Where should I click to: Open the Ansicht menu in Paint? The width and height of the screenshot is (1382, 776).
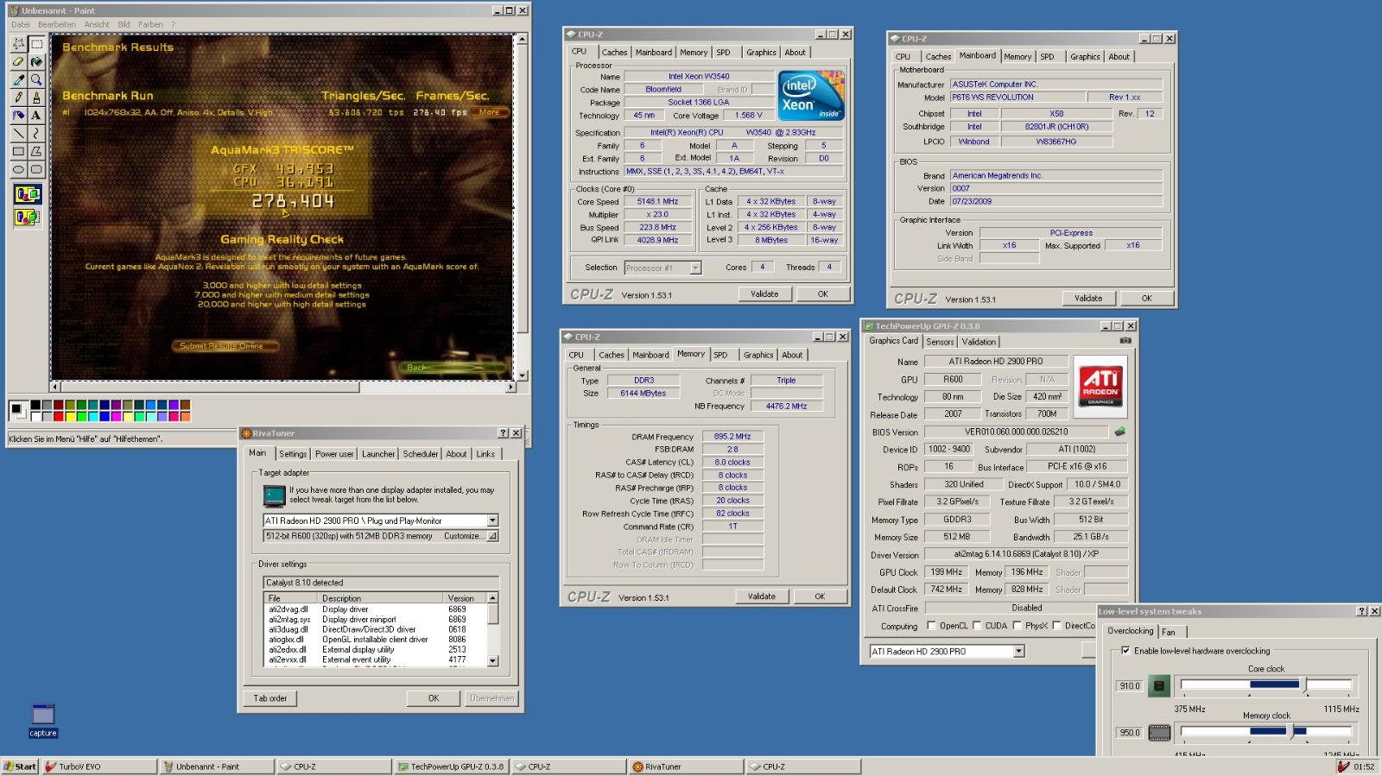(97, 24)
